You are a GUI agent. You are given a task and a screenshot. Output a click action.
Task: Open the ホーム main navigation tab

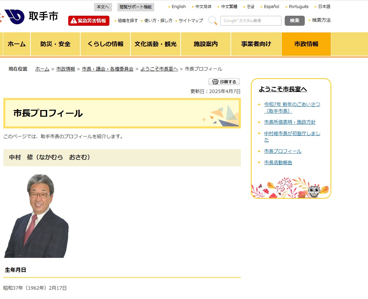click(x=17, y=44)
